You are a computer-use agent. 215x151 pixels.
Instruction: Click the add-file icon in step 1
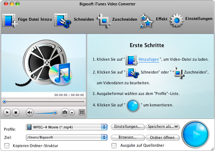pos(132,60)
